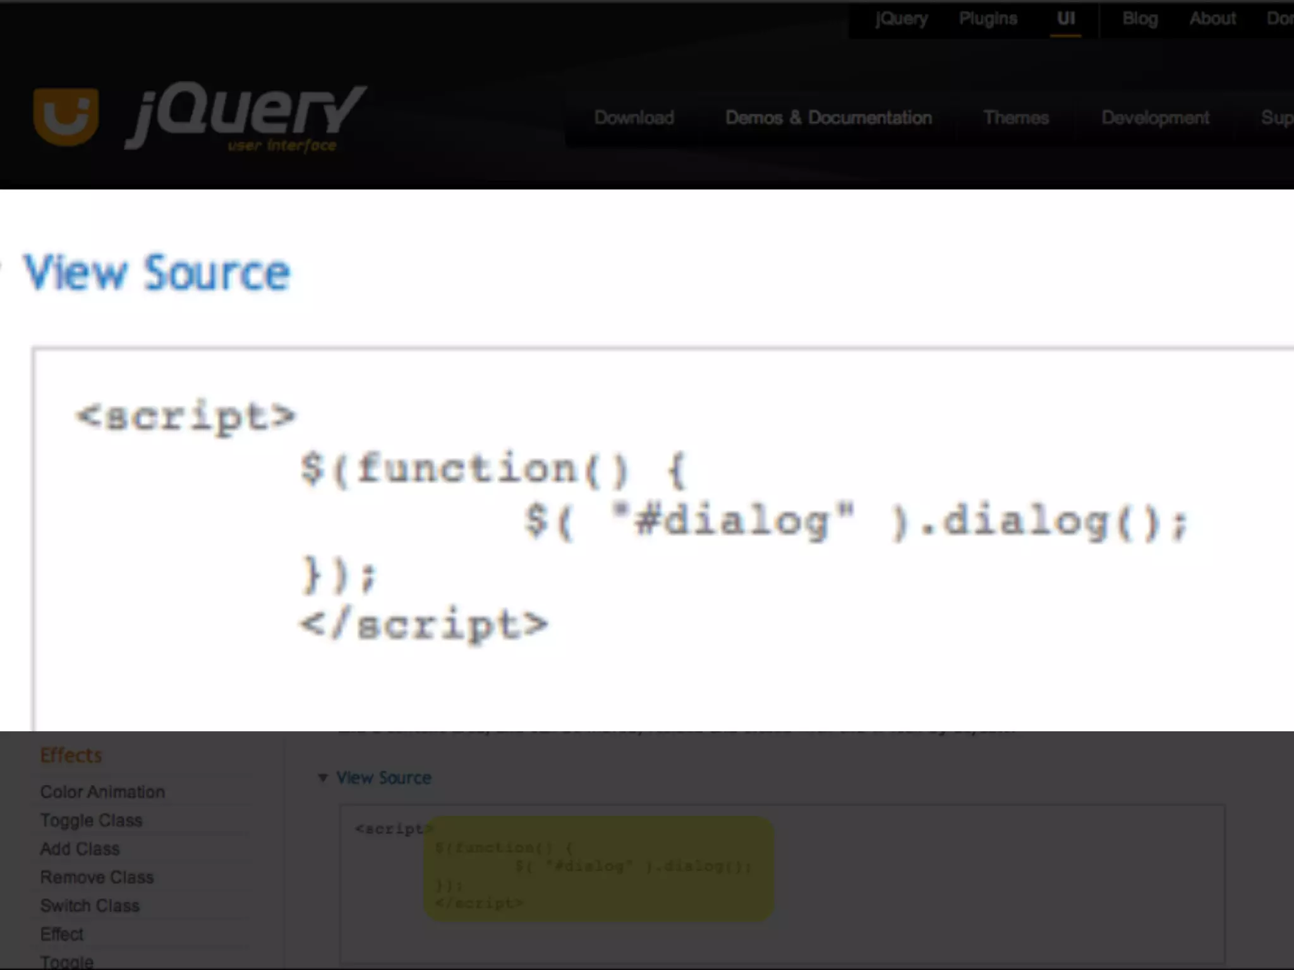Open the Plugins top navigation link
The height and width of the screenshot is (970, 1294).
(988, 19)
